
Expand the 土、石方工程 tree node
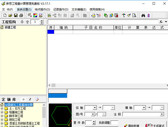click(2, 109)
